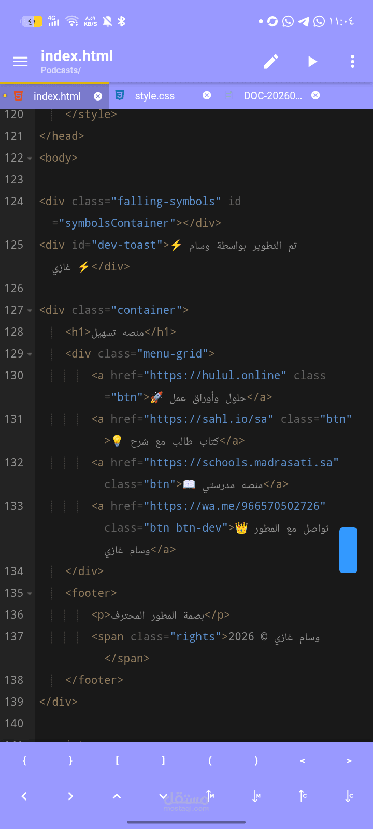The width and height of the screenshot is (373, 829).
Task: Open the three-dot overflow menu
Action: pyautogui.click(x=352, y=62)
